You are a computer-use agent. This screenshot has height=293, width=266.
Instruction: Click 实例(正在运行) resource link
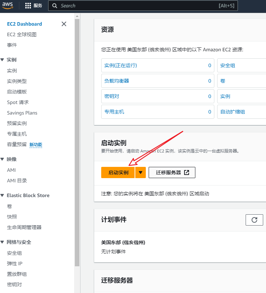click(121, 65)
